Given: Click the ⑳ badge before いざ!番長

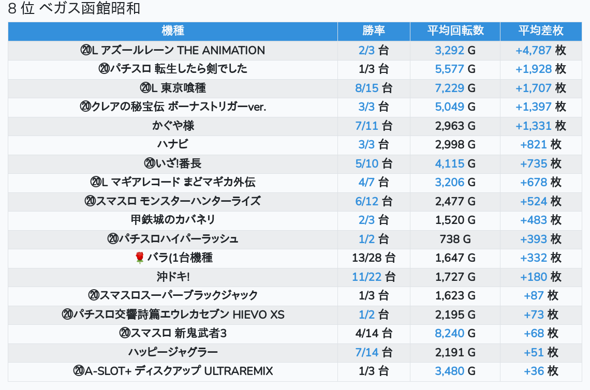Looking at the screenshot, I should [150, 164].
